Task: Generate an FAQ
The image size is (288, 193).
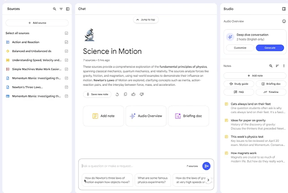Action: click(x=239, y=92)
